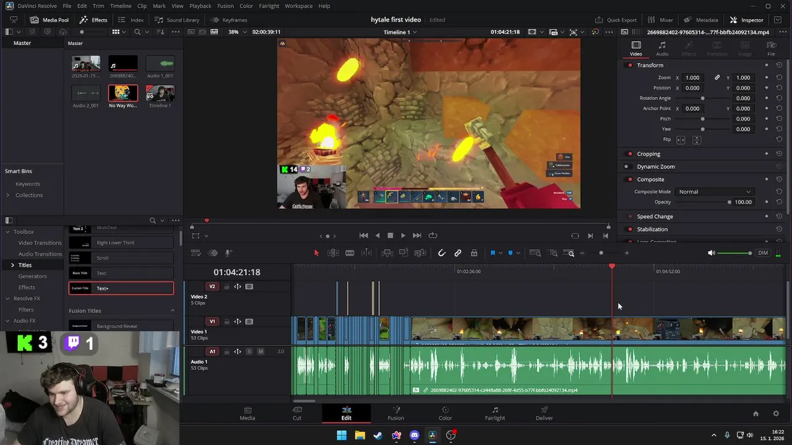This screenshot has height=445, width=792.
Task: Toggle Position Lock padlock icon
Action: click(474, 253)
